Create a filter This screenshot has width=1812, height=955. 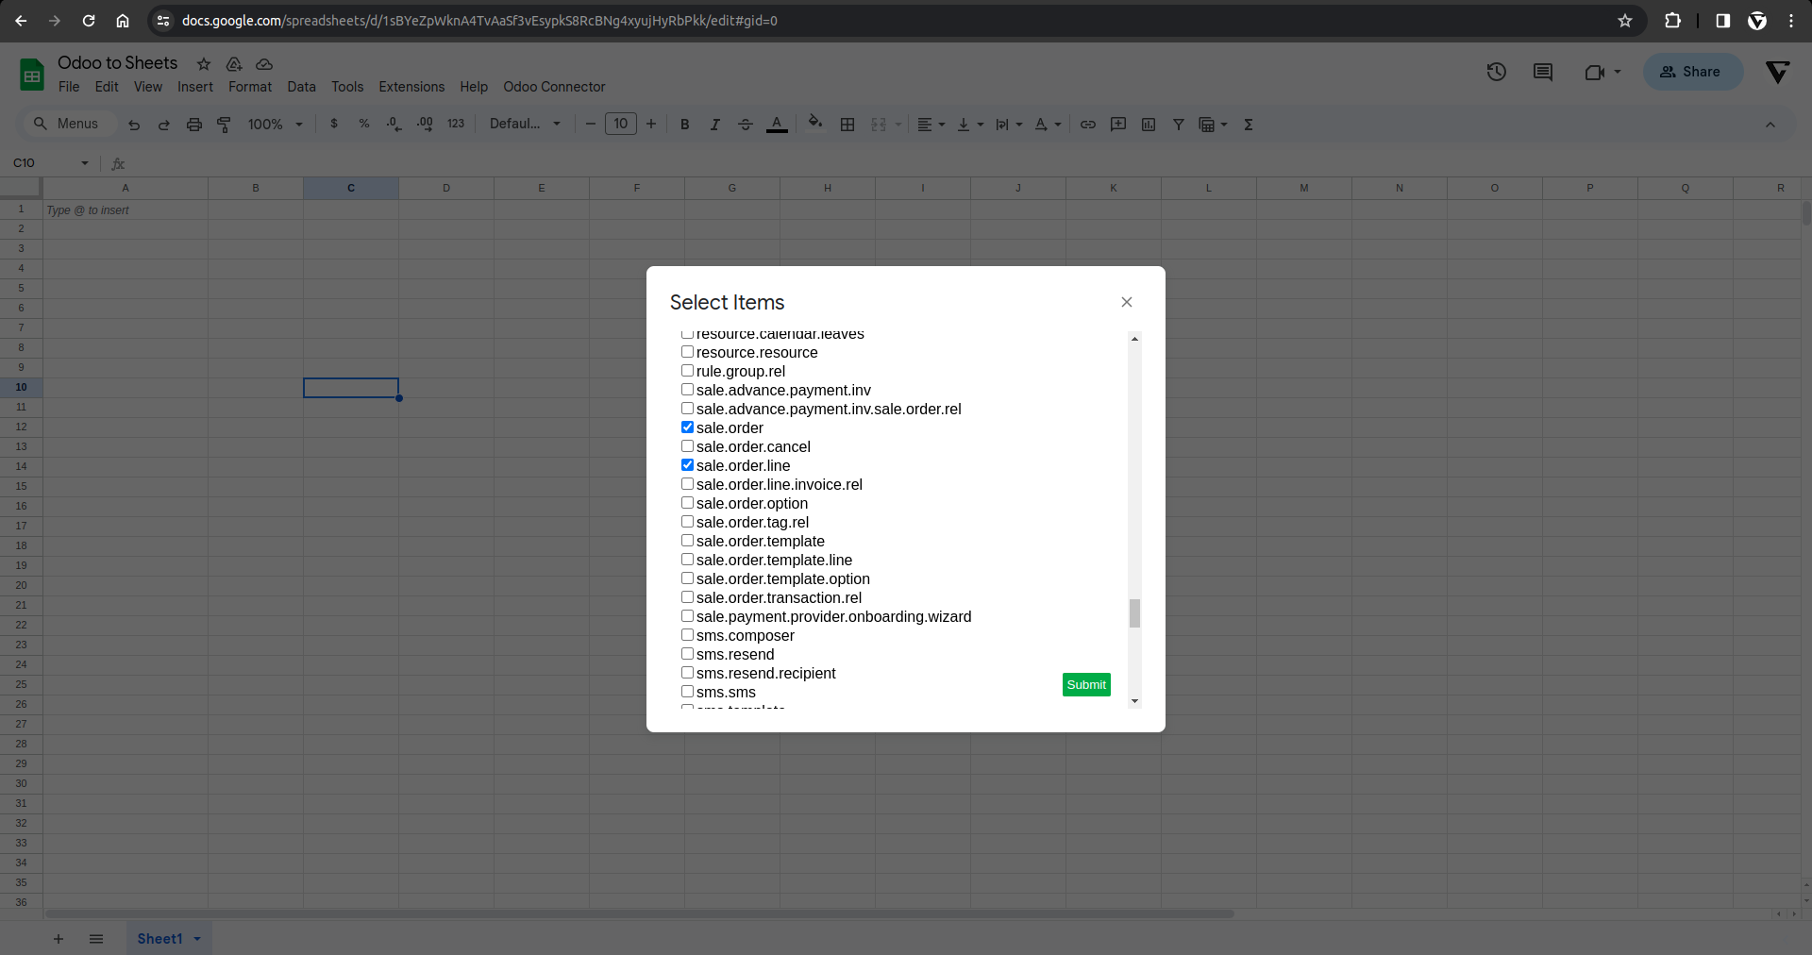[x=1179, y=124]
